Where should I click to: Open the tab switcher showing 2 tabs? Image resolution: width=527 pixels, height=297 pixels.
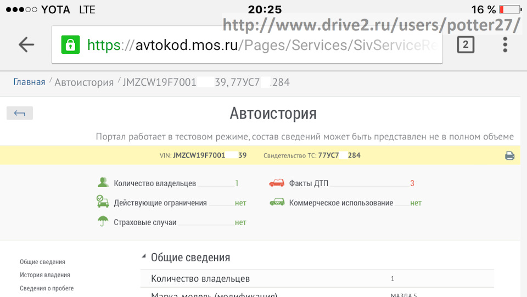pos(466,44)
